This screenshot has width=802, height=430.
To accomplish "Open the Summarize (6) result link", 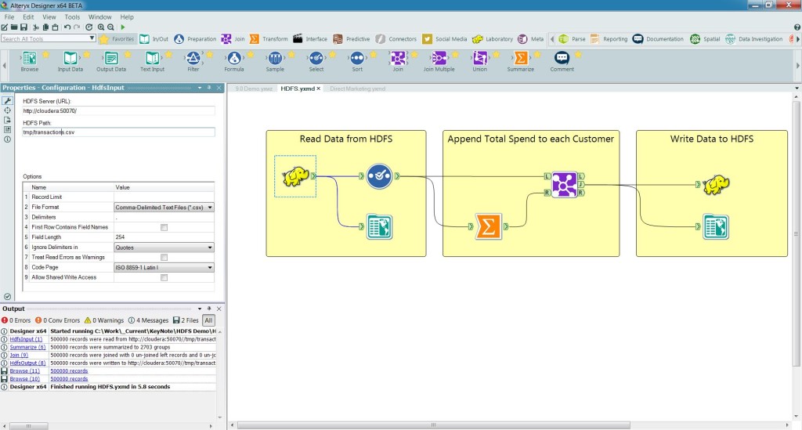I will pyautogui.click(x=27, y=347).
